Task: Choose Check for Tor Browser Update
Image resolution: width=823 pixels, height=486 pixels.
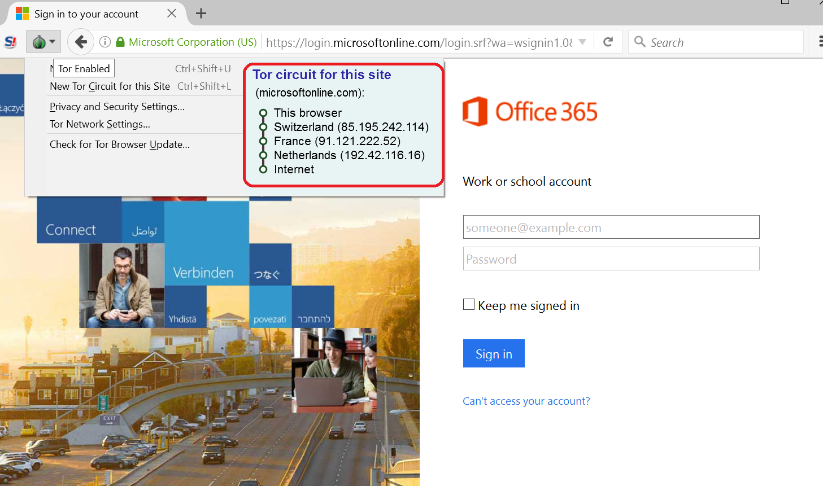Action: [x=119, y=145]
